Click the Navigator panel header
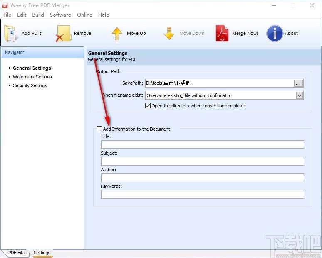This screenshot has width=322, height=258. point(42,52)
